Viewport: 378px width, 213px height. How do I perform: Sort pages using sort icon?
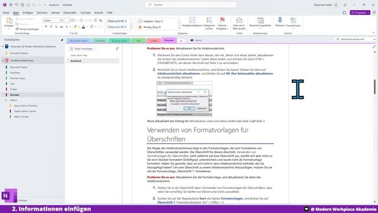pos(118,49)
